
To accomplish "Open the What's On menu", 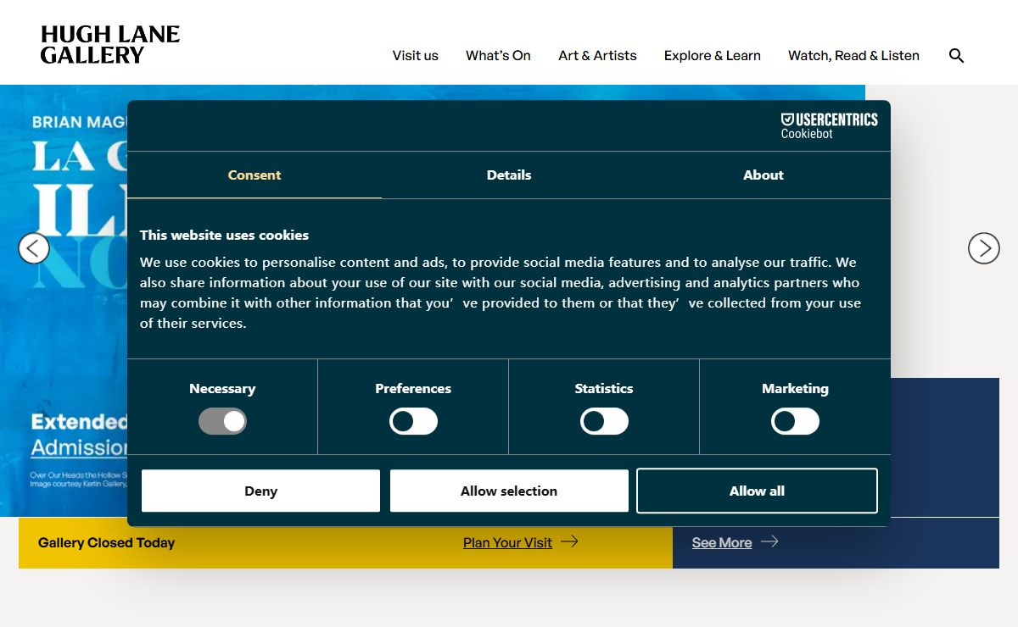I will tap(498, 56).
